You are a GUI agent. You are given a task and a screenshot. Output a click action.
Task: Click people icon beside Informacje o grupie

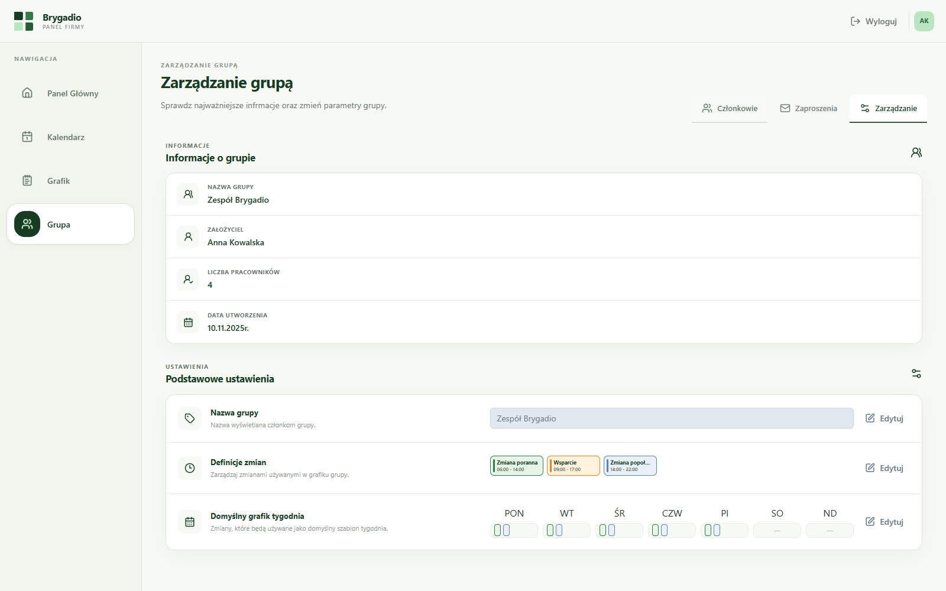pyautogui.click(x=916, y=152)
